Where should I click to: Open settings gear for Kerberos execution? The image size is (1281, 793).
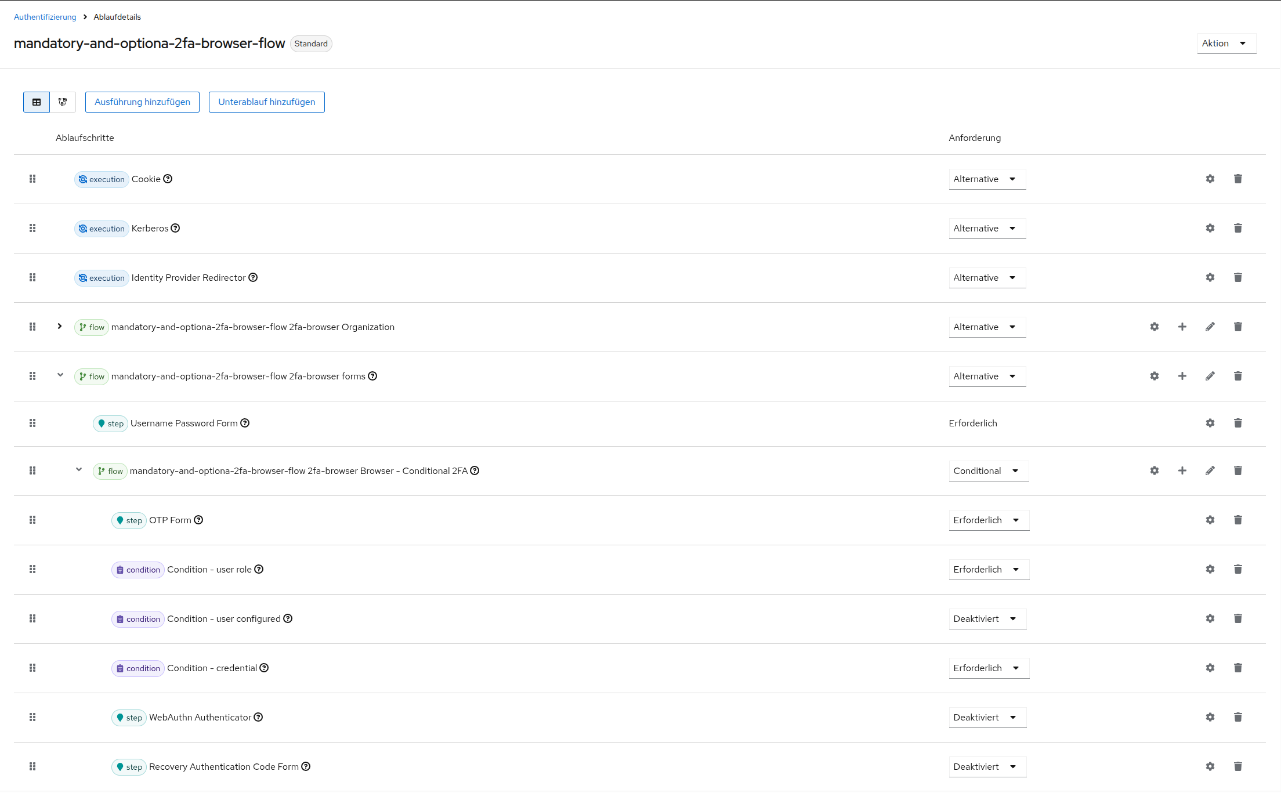[x=1210, y=228]
